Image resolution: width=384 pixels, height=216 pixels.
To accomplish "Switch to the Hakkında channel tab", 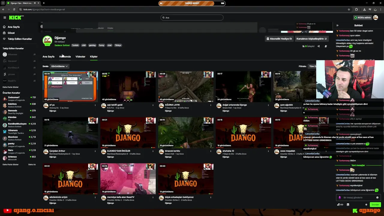I will 65,56.
